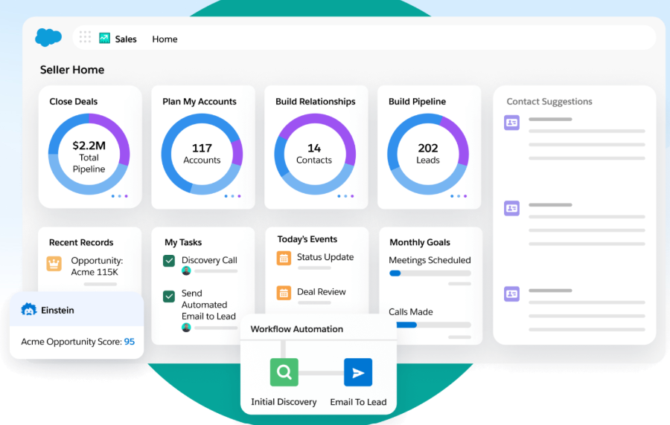Open the Opportunity: Acme 115K record
Screen dimensions: 670x425
97,266
